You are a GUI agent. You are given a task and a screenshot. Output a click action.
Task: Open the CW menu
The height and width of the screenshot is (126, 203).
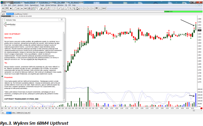tap(69, 5)
